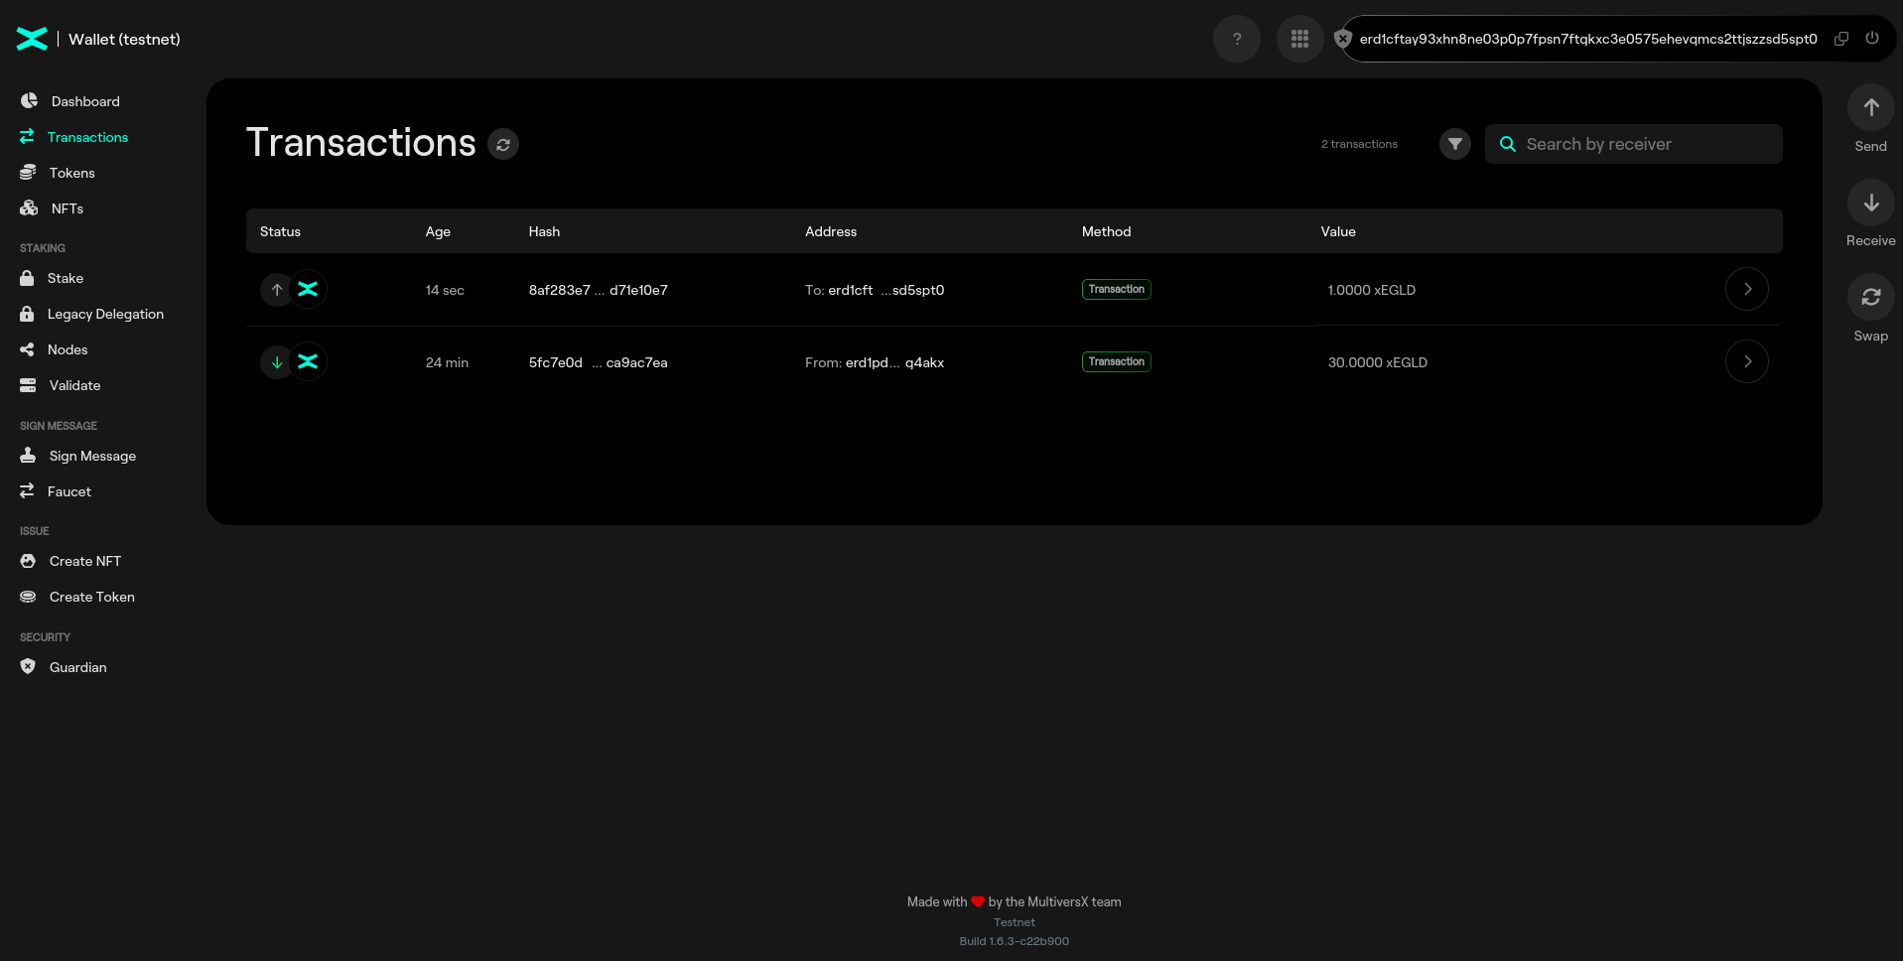Navigate to Faucet page
Image resolution: width=1903 pixels, height=961 pixels.
point(68,491)
